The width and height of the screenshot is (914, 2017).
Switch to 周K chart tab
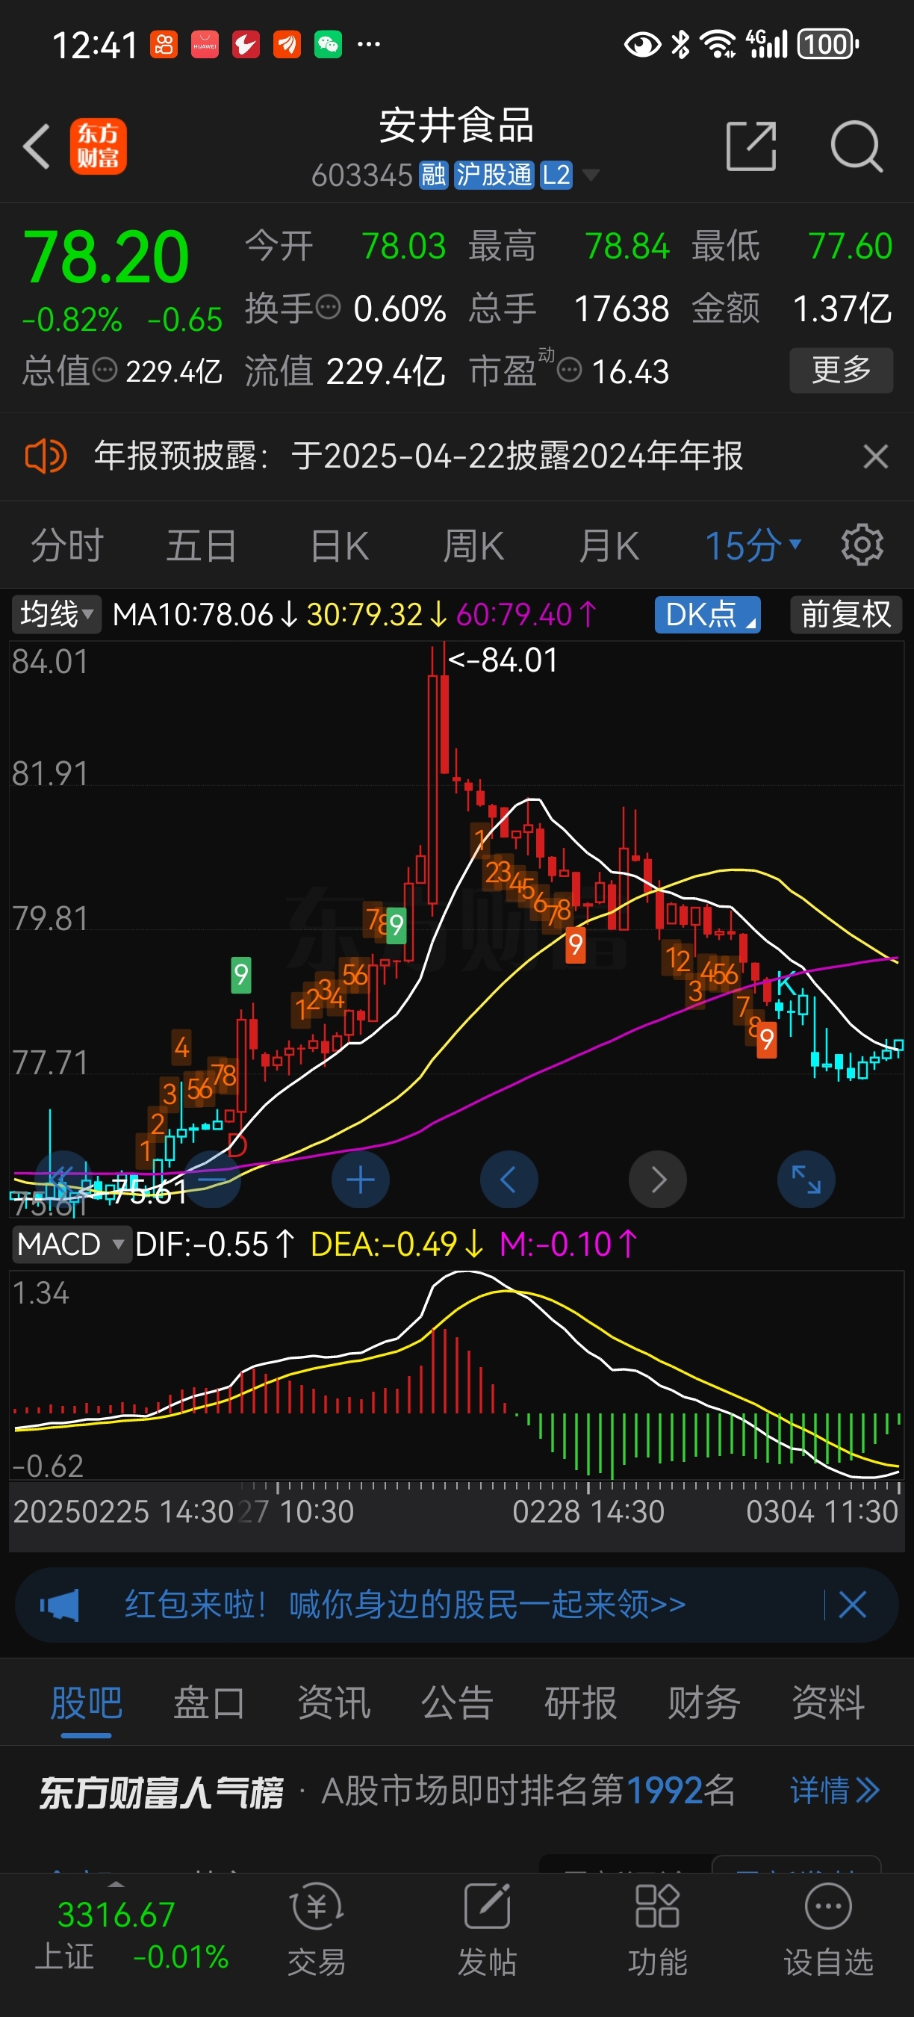click(473, 545)
